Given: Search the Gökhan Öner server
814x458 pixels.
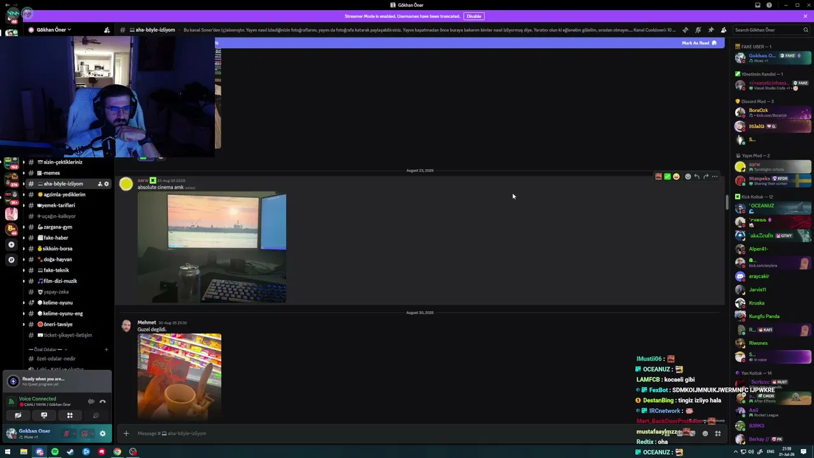Looking at the screenshot, I should pyautogui.click(x=771, y=30).
